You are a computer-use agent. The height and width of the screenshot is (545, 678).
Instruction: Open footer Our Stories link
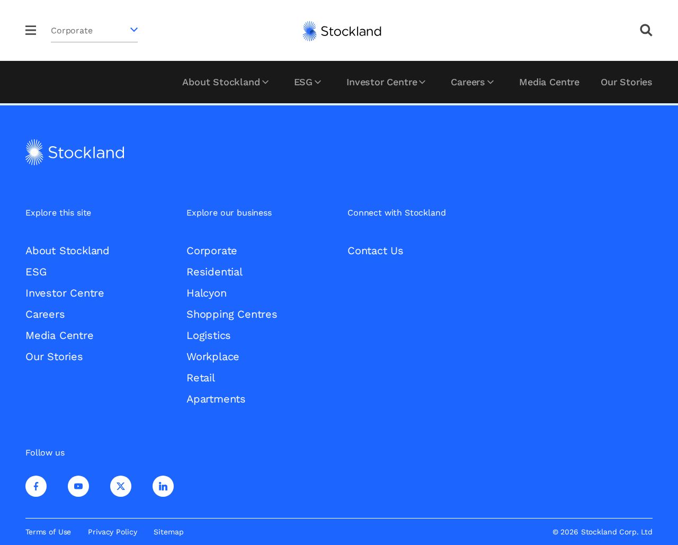coord(54,356)
